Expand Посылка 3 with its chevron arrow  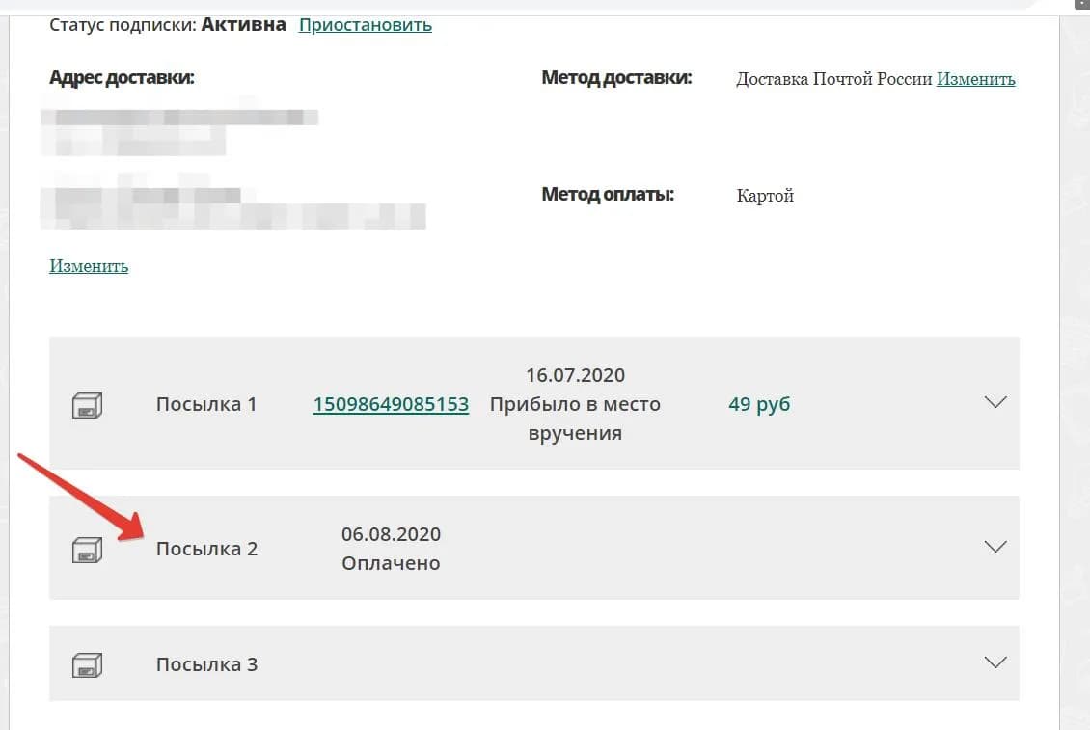click(x=995, y=662)
